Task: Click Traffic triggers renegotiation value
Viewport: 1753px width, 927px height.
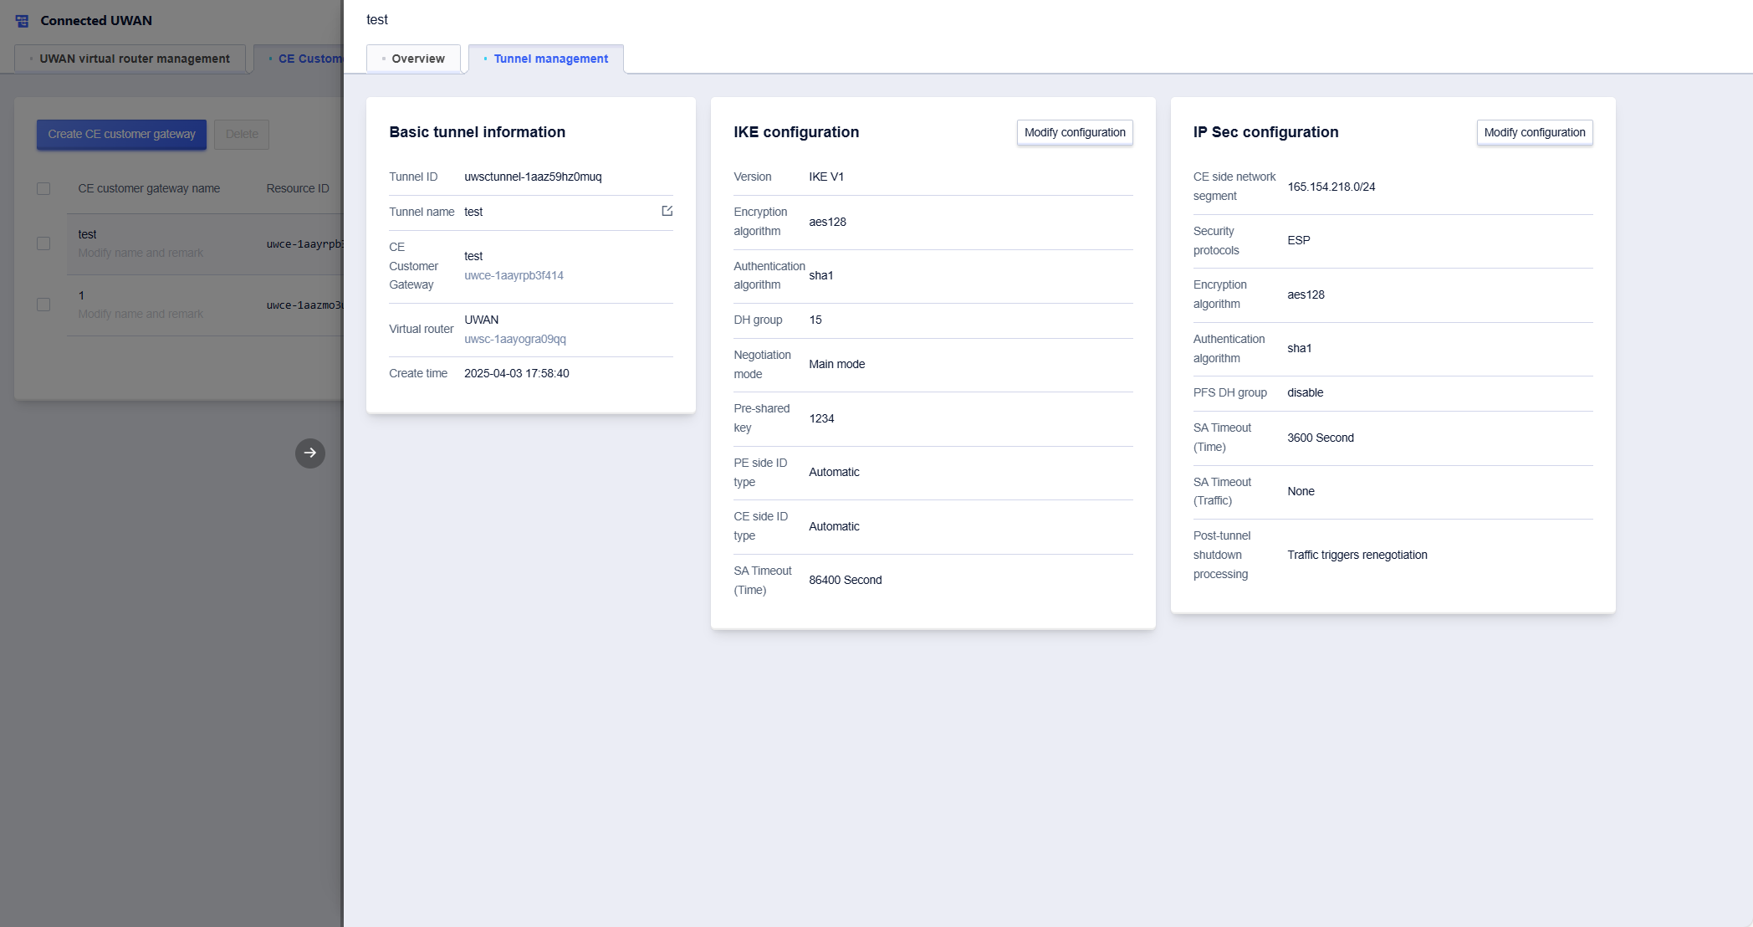Action: click(1357, 555)
